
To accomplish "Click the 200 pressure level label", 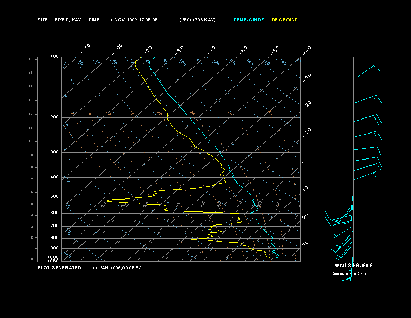I will [x=54, y=117].
